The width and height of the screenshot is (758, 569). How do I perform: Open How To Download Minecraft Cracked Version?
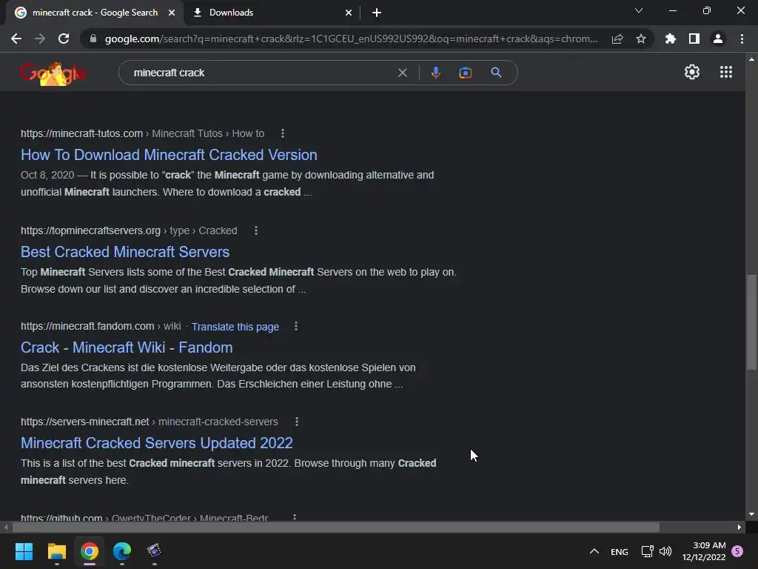(x=169, y=155)
